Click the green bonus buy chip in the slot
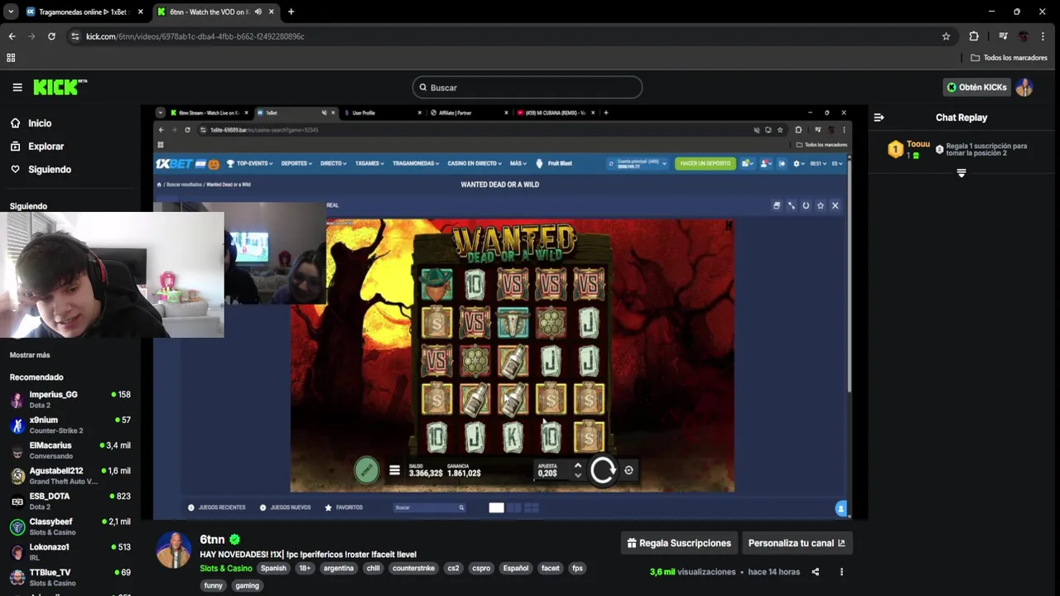Image resolution: width=1060 pixels, height=596 pixels. (367, 469)
